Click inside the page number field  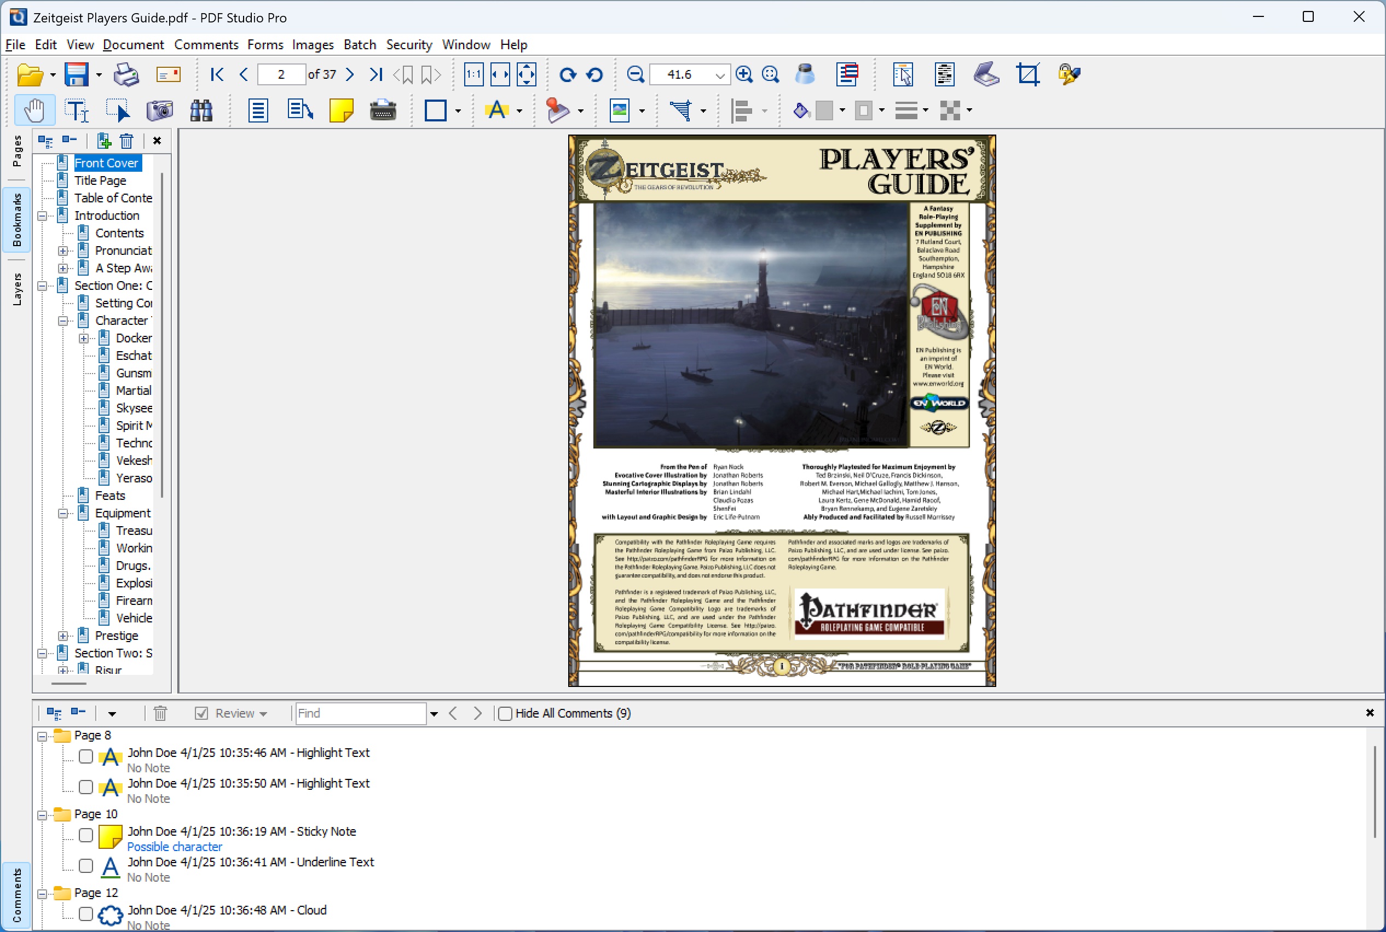(281, 74)
